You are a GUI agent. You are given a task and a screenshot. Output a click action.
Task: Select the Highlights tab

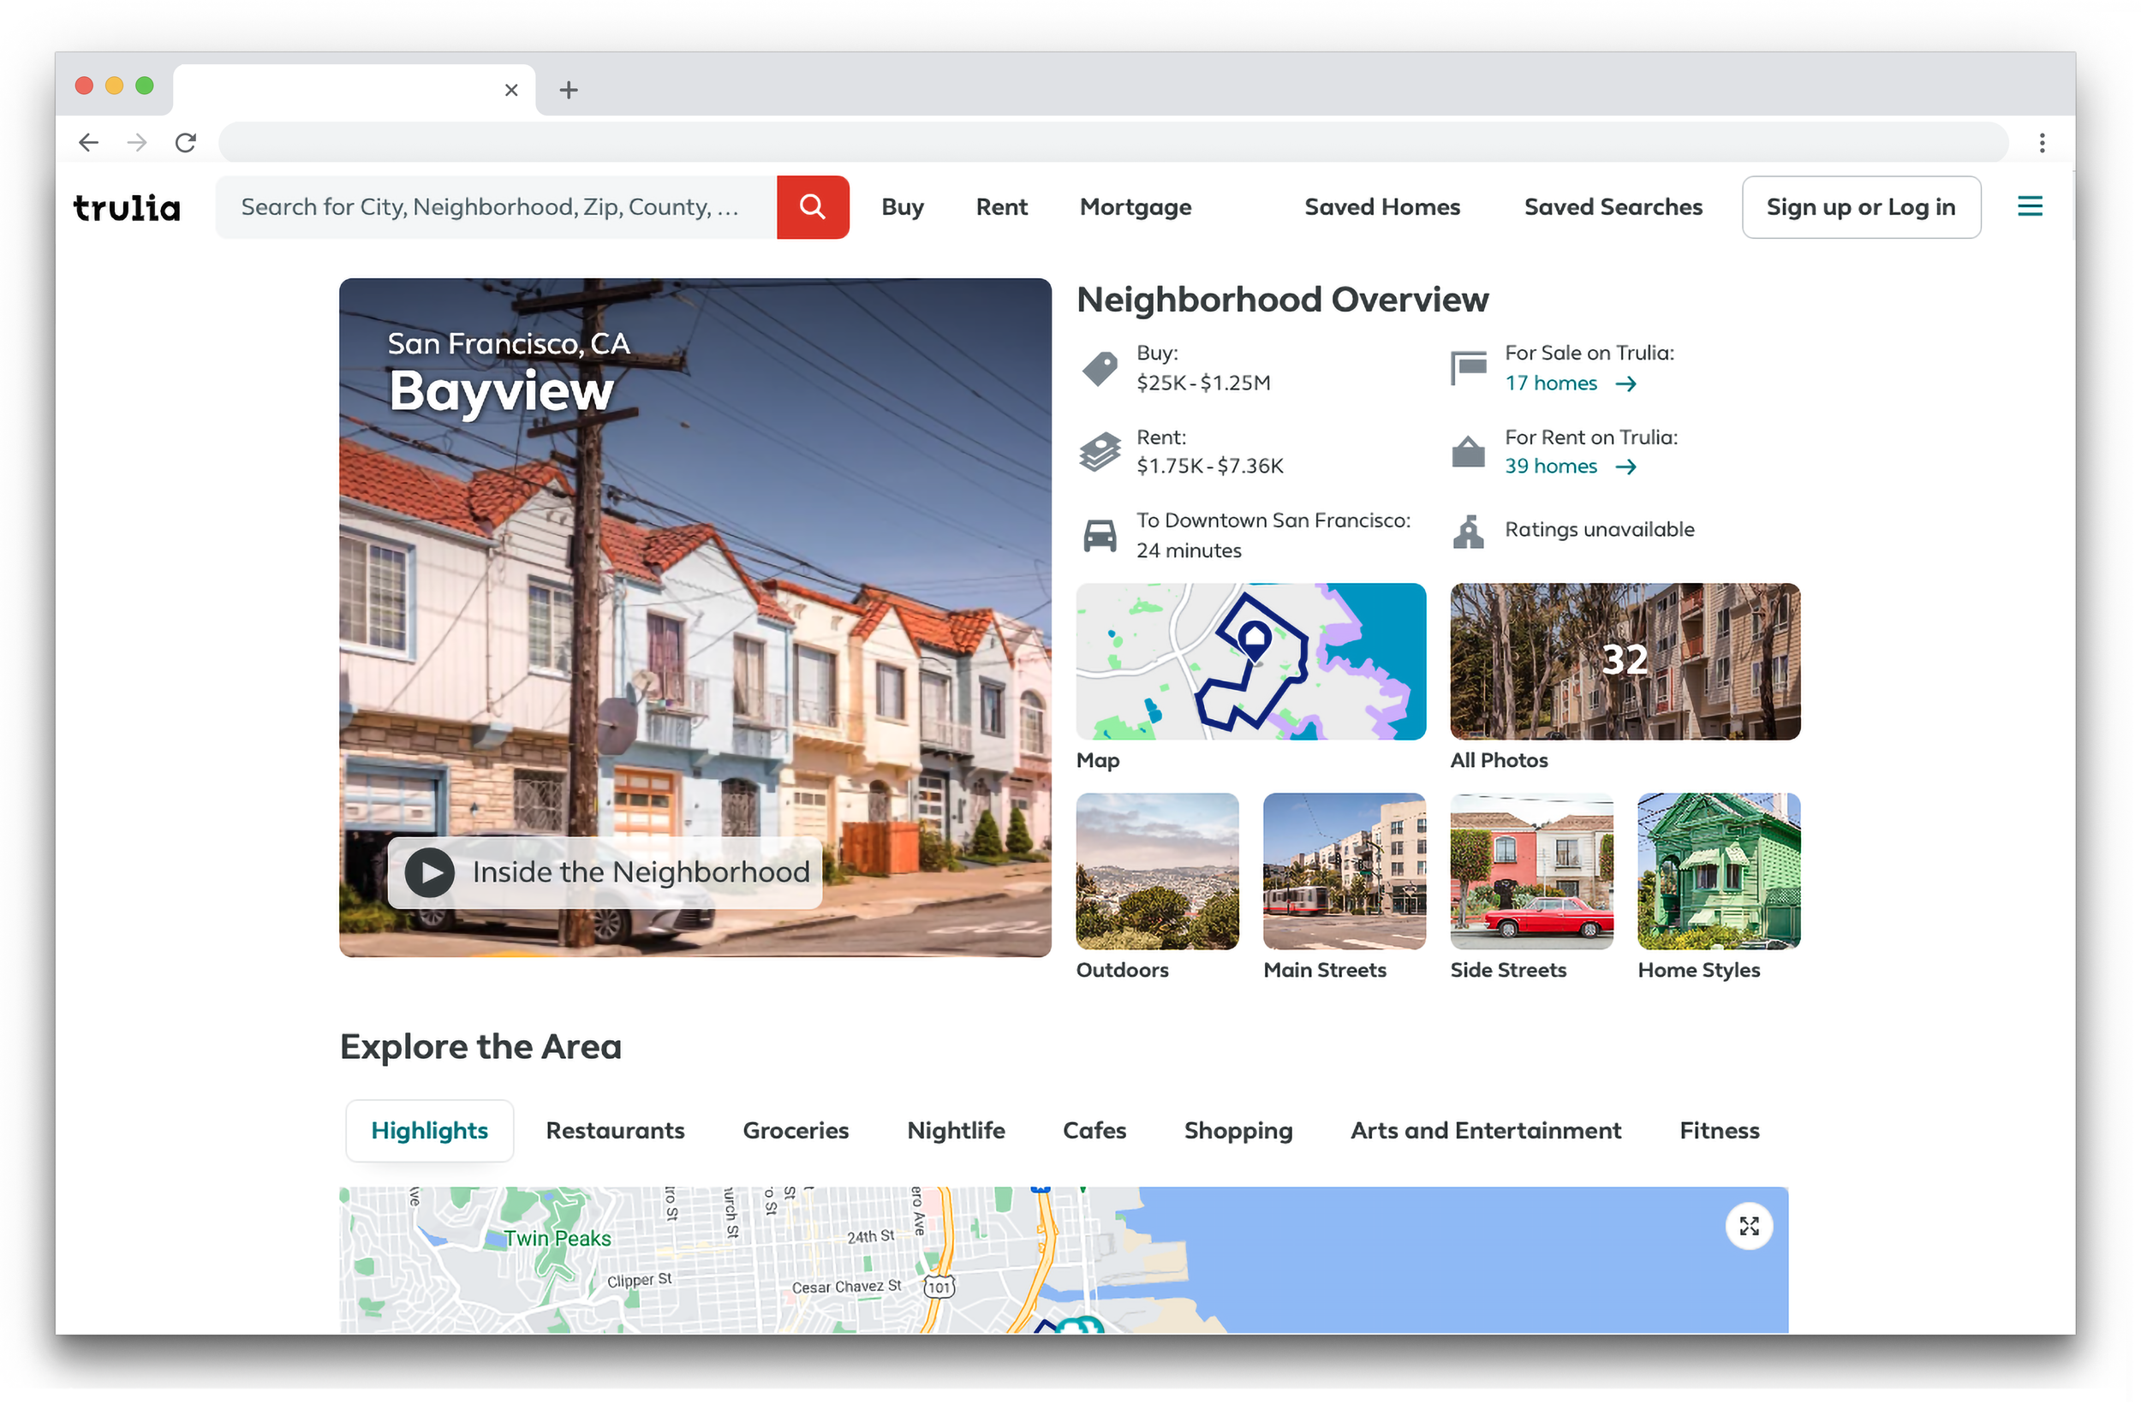point(430,1130)
